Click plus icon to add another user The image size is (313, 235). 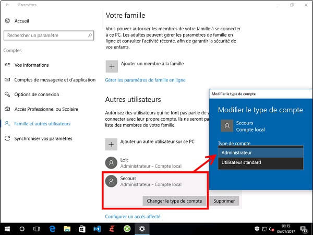pos(111,144)
